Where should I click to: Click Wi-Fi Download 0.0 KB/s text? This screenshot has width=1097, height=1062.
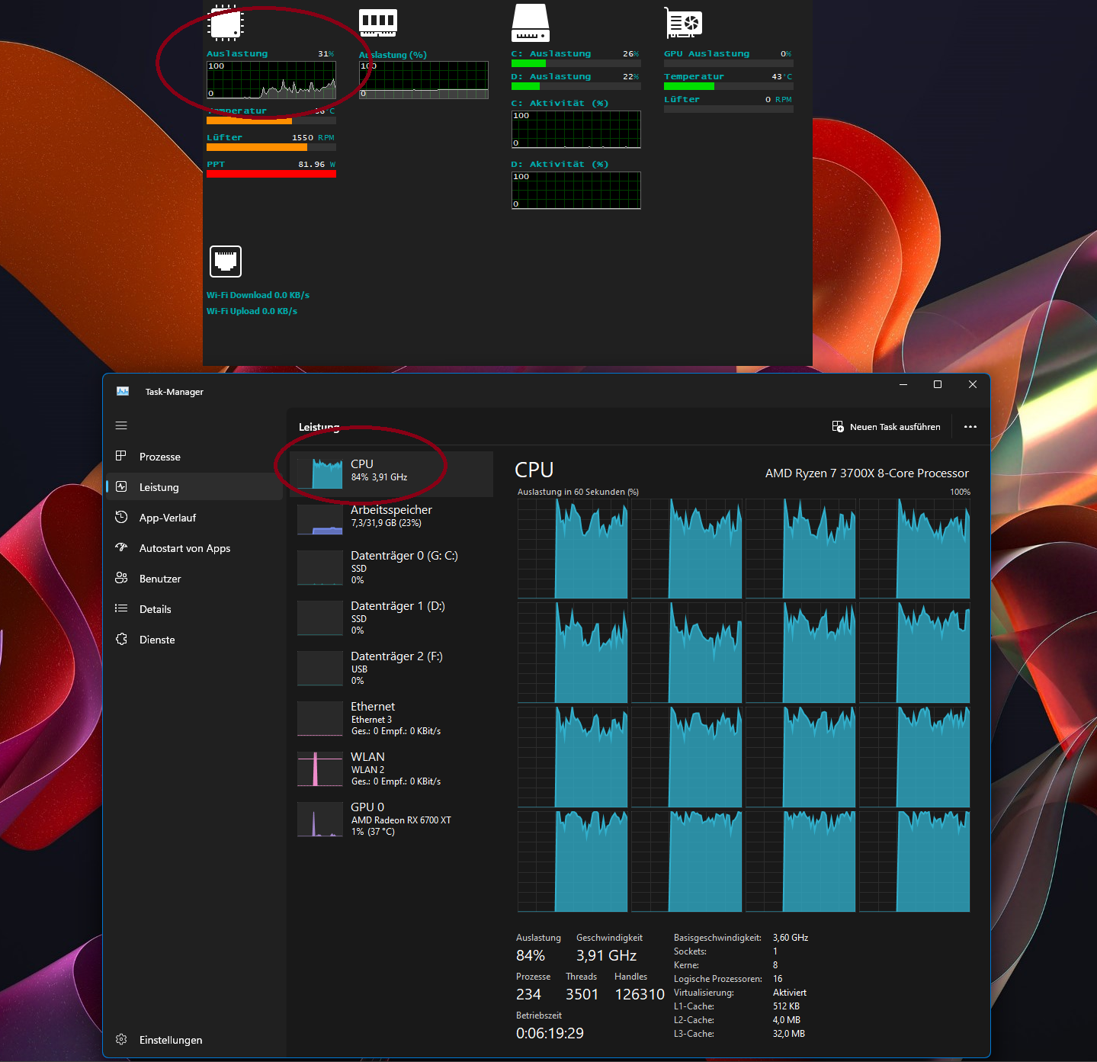pos(258,295)
